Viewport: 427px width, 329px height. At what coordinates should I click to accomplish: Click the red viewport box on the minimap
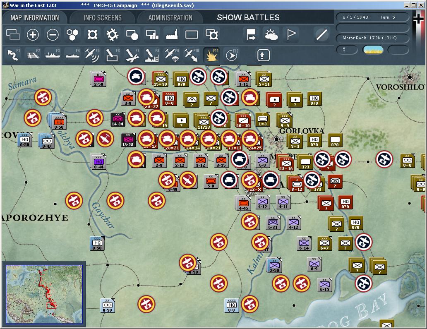tap(51, 305)
